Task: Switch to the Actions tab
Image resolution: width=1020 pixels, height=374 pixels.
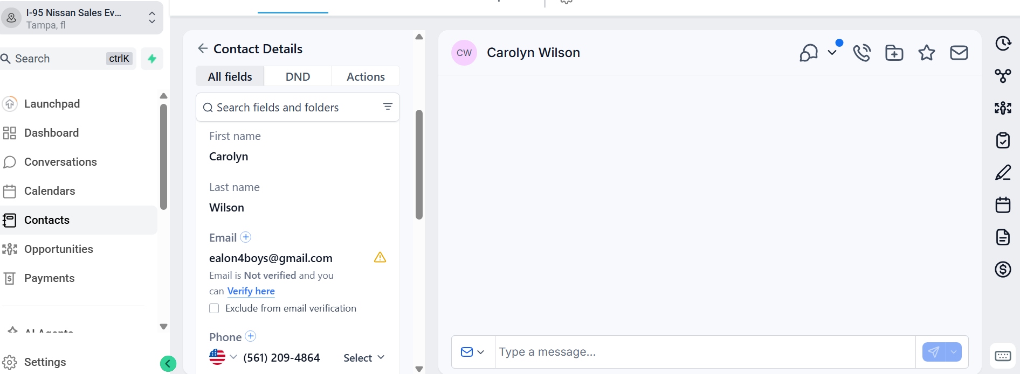Action: (x=366, y=76)
